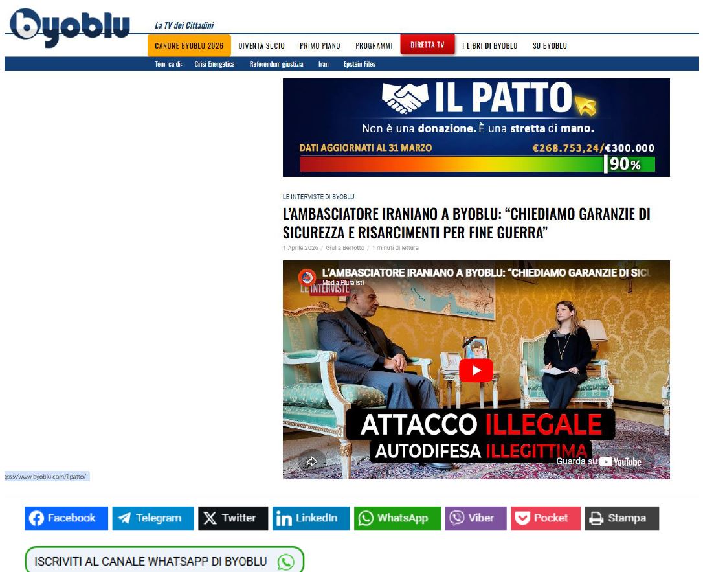Open Canone Byoblu 2026 menu item

pos(189,46)
